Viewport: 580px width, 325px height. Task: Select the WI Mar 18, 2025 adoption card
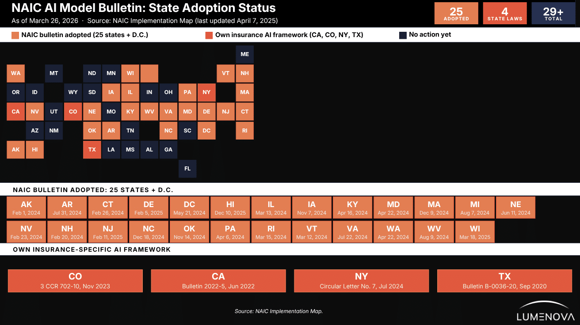coord(475,232)
